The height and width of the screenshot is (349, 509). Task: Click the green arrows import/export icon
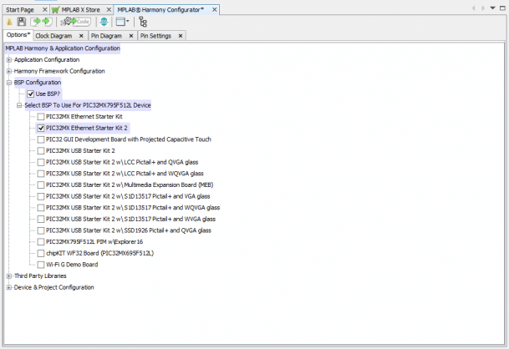coord(40,22)
